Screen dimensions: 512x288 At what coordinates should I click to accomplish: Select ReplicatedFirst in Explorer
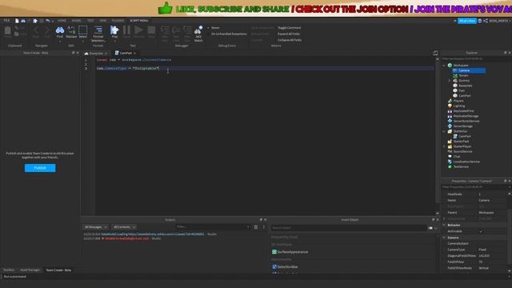point(463,111)
